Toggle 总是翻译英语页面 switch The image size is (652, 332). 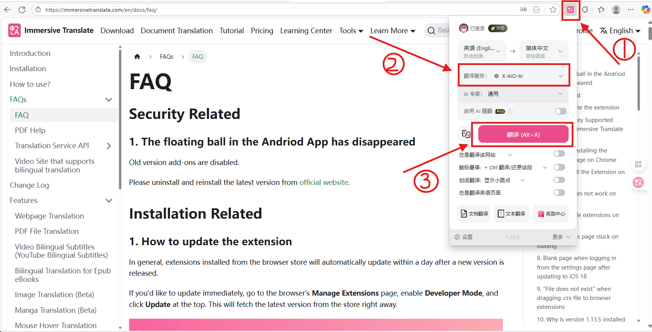click(x=559, y=192)
